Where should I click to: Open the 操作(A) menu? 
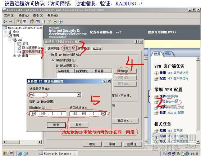[24, 15]
